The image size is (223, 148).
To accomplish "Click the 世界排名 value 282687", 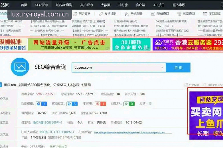I will pyautogui.click(x=41, y=113).
